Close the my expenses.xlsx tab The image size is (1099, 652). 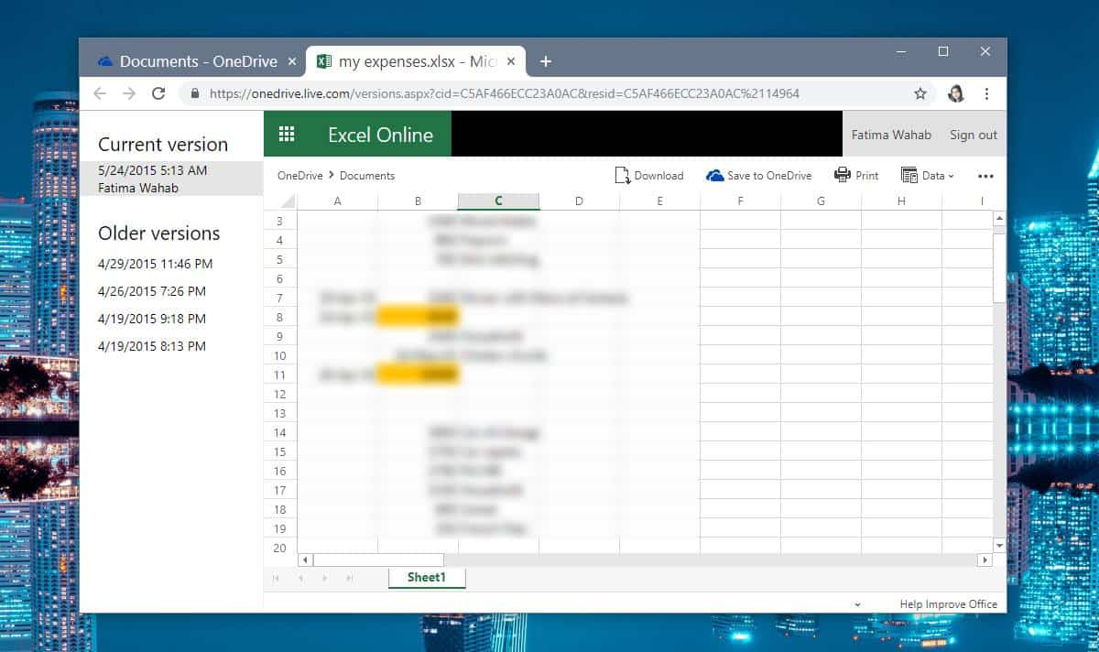[511, 61]
